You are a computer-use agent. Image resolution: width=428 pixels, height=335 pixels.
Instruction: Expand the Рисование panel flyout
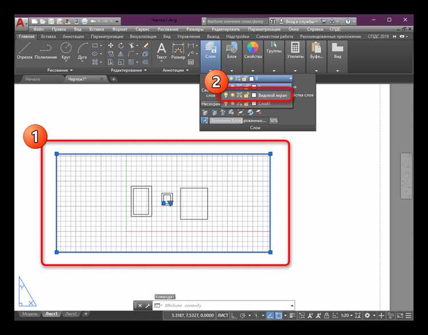pyautogui.click(x=60, y=70)
